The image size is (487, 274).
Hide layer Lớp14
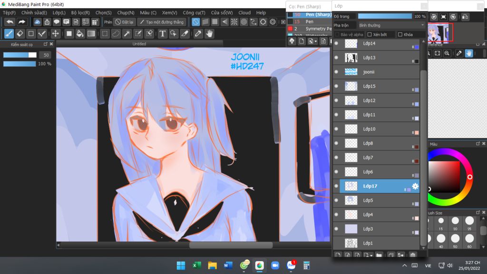tap(336, 43)
